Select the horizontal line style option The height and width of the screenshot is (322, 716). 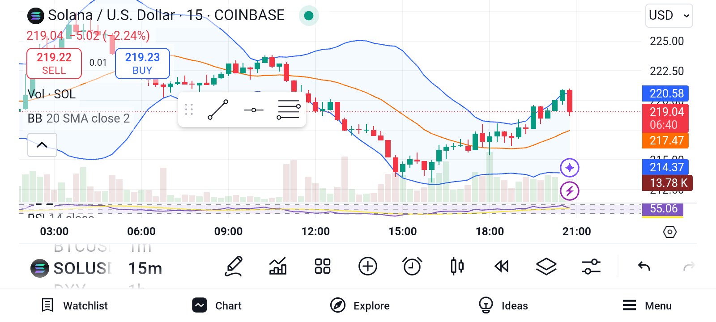(x=254, y=110)
